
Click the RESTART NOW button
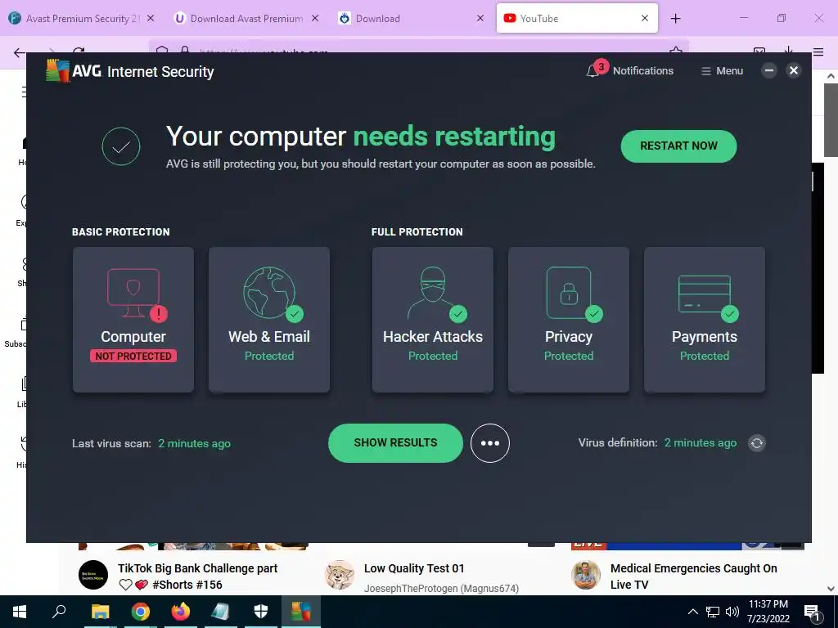pyautogui.click(x=678, y=146)
